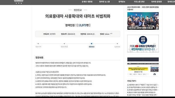Click the participant count 13,973명
The height and width of the screenshot is (98, 175).
point(84,25)
